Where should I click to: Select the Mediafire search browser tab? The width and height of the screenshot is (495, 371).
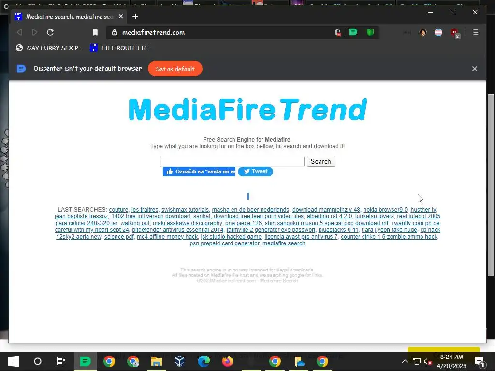point(69,16)
